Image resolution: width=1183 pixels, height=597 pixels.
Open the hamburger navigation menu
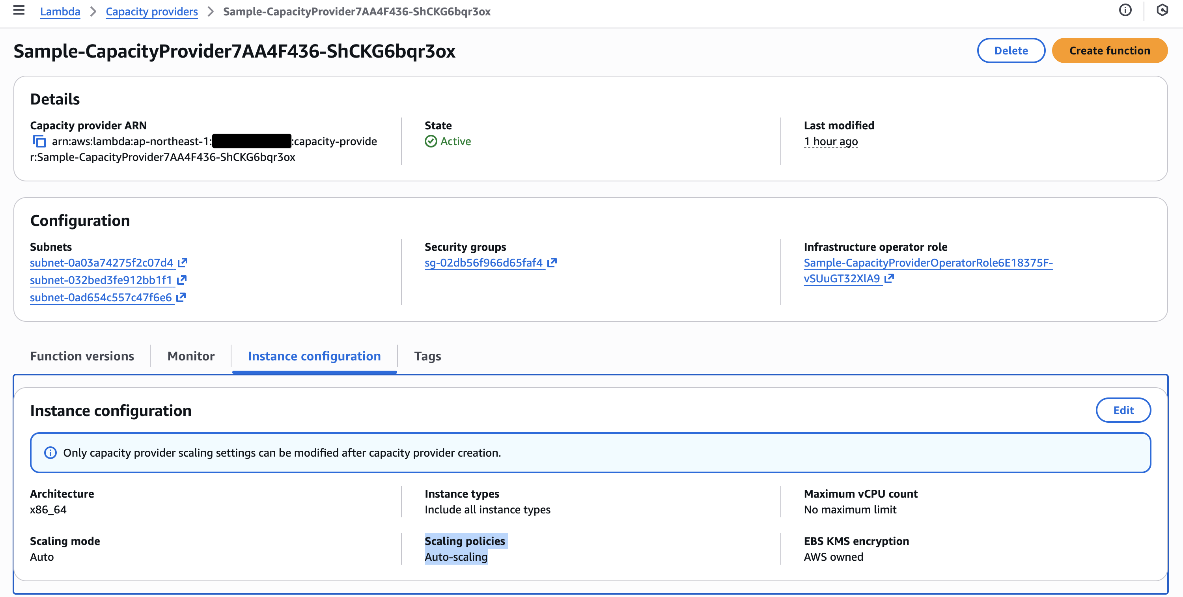tap(19, 10)
